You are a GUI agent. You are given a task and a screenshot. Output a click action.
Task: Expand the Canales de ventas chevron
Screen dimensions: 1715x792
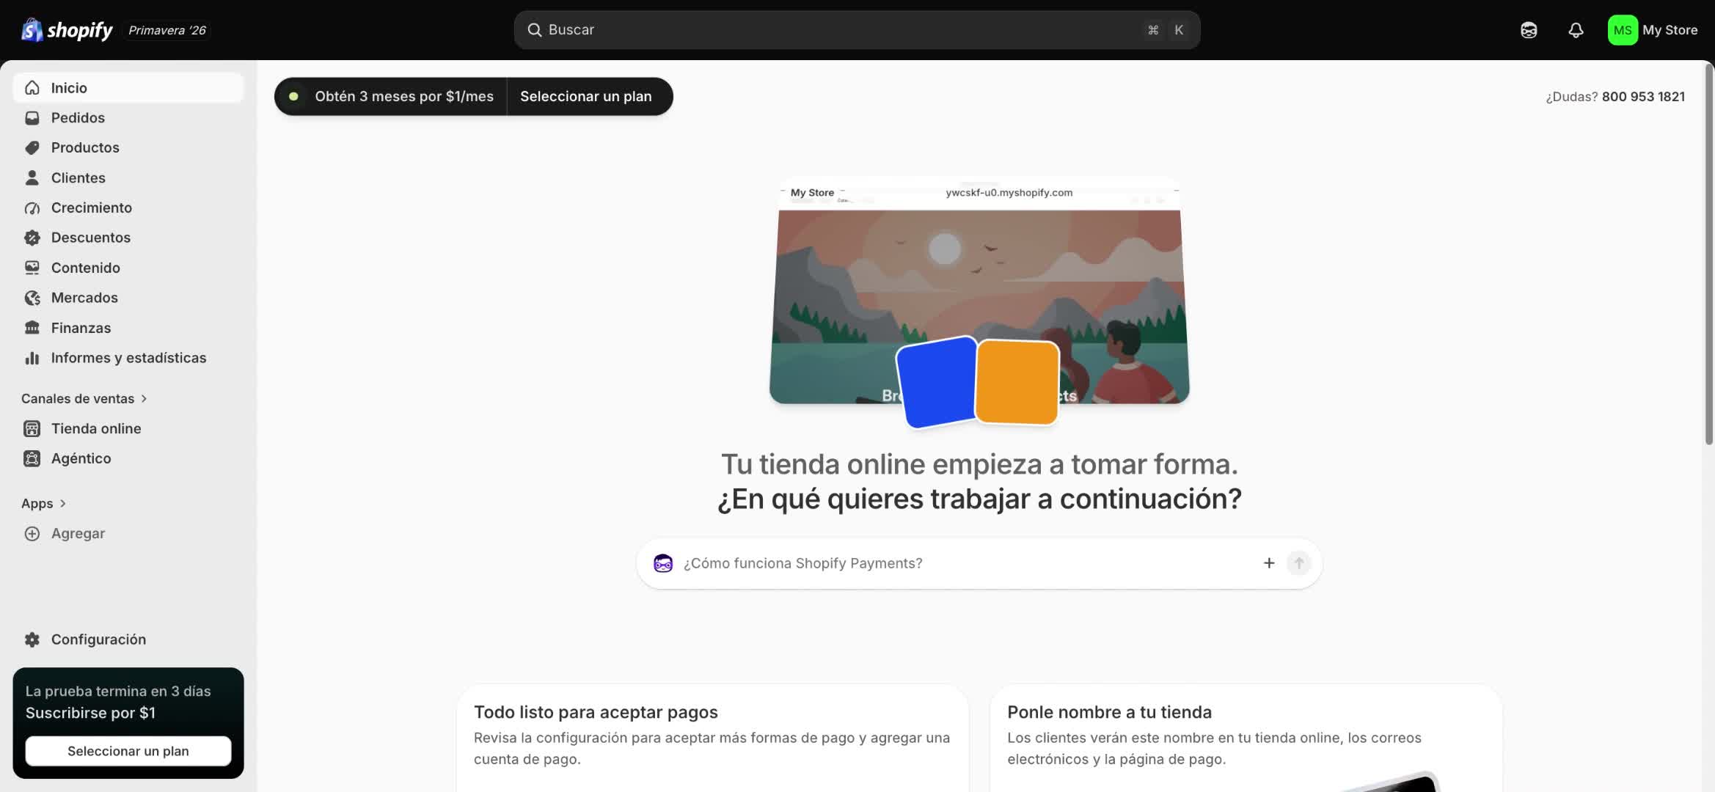(144, 399)
